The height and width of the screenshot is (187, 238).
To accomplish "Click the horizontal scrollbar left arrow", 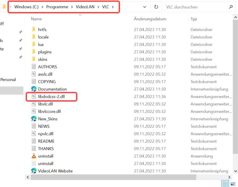I will [28, 177].
